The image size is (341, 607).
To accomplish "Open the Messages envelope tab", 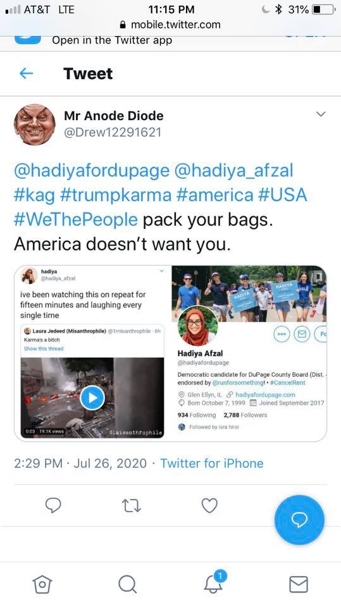I will [x=299, y=584].
